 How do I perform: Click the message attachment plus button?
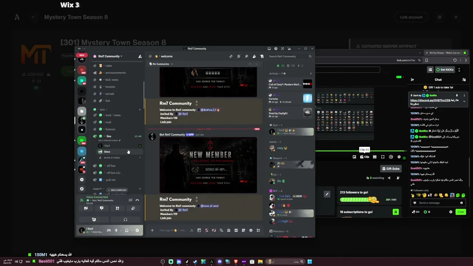(152, 231)
